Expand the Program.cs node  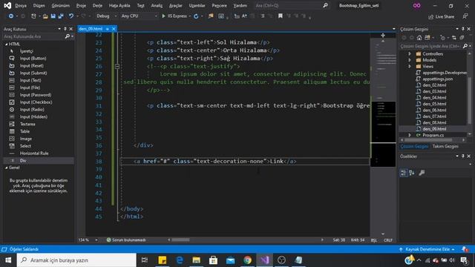[410, 135]
